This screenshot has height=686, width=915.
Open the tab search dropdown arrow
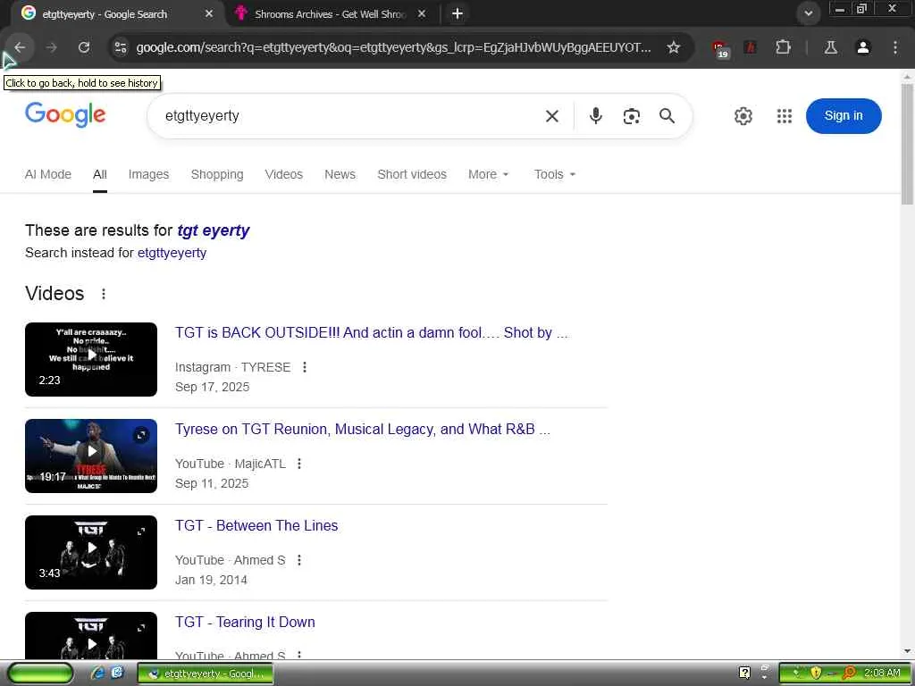pyautogui.click(x=809, y=13)
